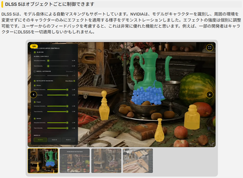Toggle the DLSS On checkbox
243x178 pixels.
(x=35, y=52)
